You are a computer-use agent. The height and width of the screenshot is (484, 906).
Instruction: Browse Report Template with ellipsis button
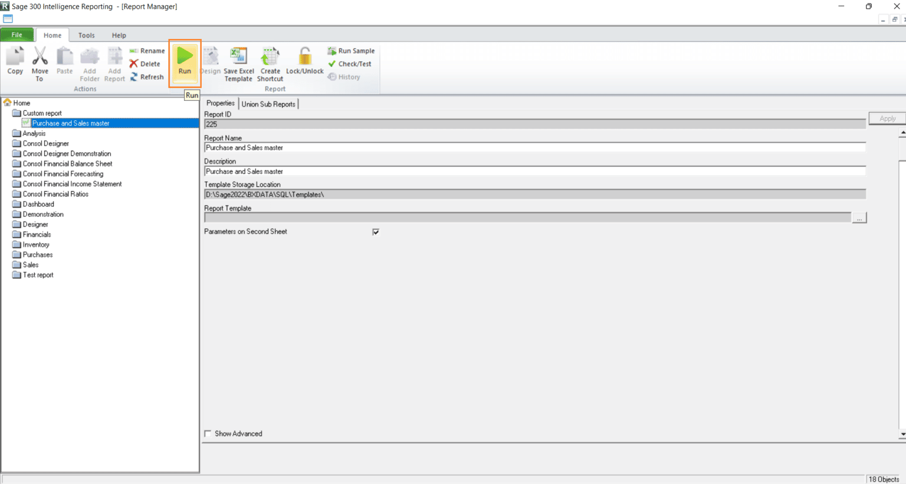tap(859, 217)
